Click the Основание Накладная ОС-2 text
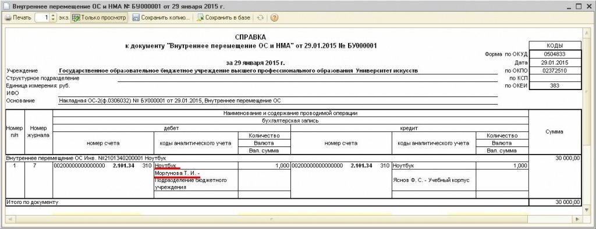This screenshot has height=229, width=596. coord(170,101)
